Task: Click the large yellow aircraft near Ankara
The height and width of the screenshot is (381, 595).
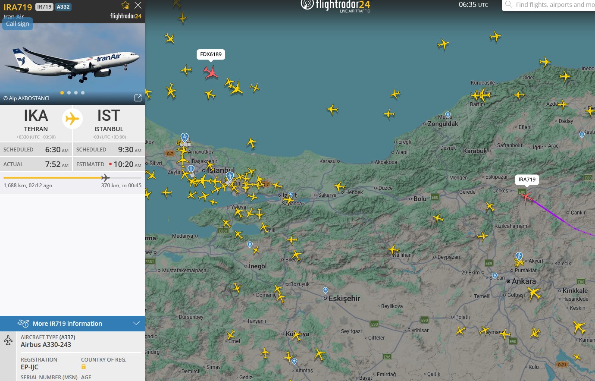Action: [534, 294]
